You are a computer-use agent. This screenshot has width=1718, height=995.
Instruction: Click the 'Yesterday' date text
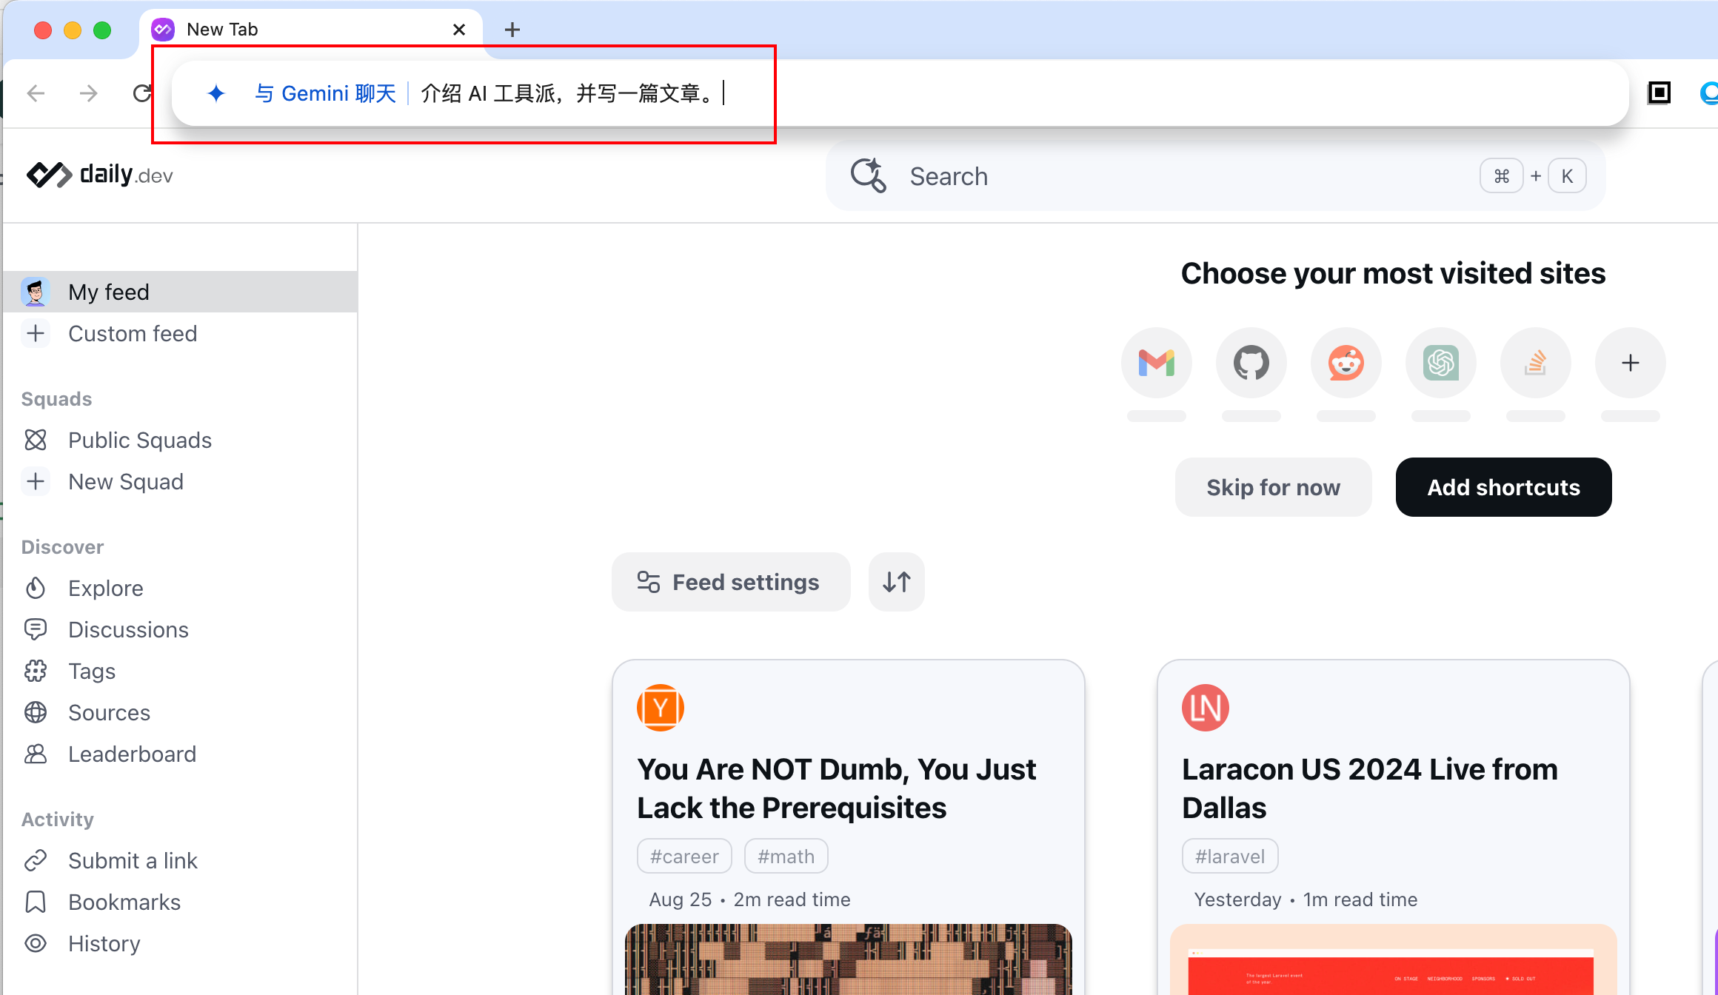tap(1237, 899)
